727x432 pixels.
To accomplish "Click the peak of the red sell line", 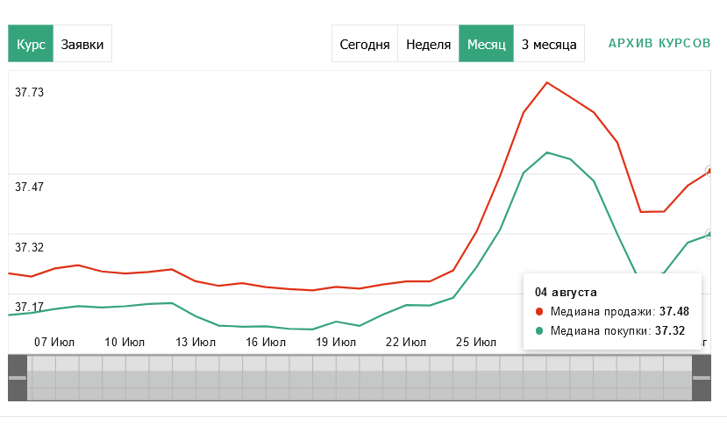I will click(x=547, y=82).
